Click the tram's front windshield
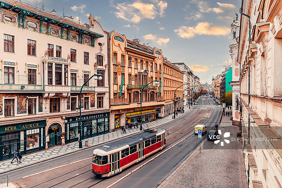Screen dimensions: 282x188 click(x=100, y=160)
